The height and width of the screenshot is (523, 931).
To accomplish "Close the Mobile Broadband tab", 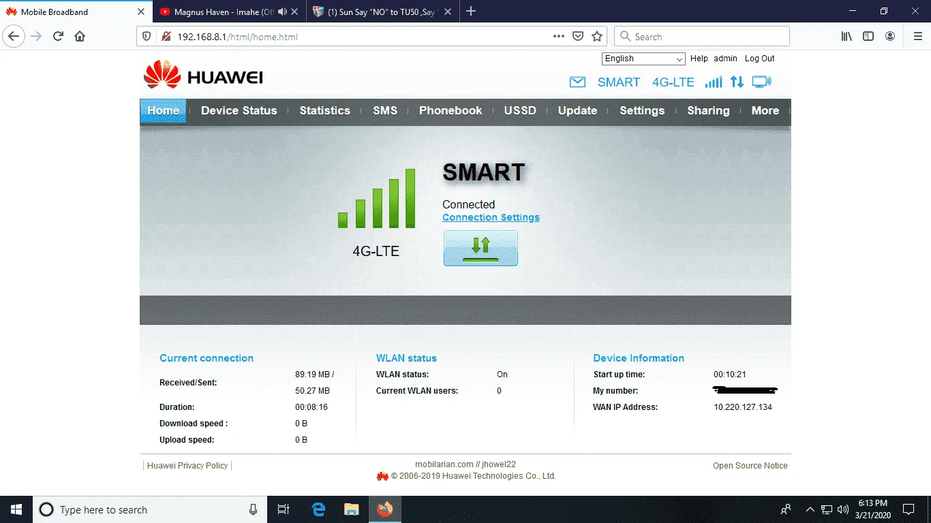I will [x=141, y=12].
